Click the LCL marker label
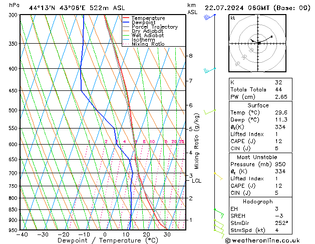Image resolution: width=315 pixels, height=244 pixels. pos(196,181)
